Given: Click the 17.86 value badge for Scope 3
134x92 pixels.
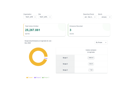Looking at the screenshot, I should (x=91, y=70).
